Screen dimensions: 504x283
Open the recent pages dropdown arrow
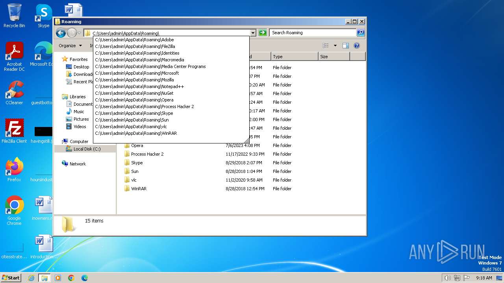pyautogui.click(x=79, y=33)
